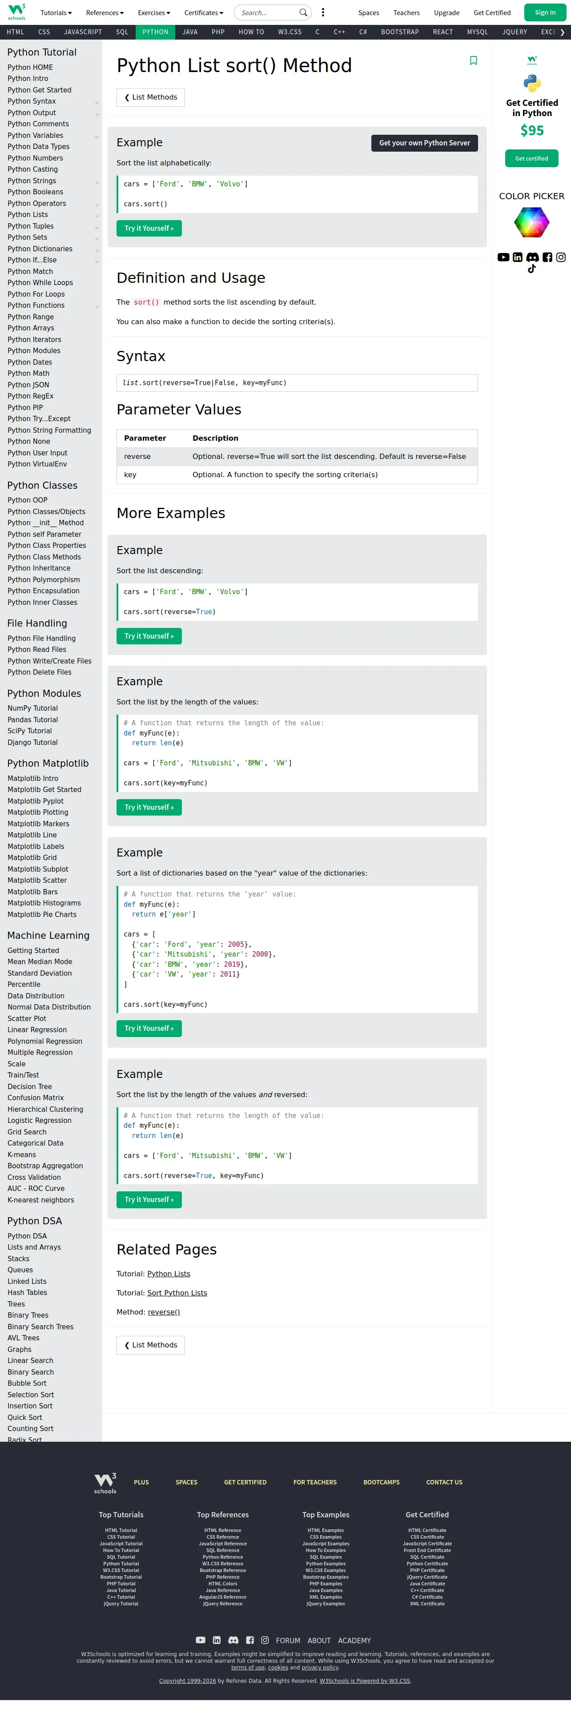Viewport: 571px width, 1713px height.
Task: Switch to the HTML tab in language bar
Action: tap(15, 32)
